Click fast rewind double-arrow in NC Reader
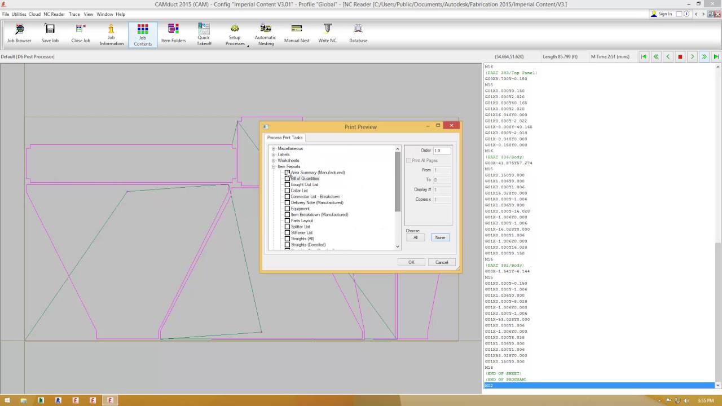Screen dimensions: 722x406 point(656,57)
